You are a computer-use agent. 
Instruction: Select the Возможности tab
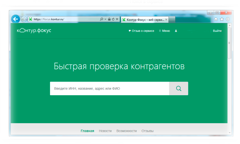tap(127, 131)
